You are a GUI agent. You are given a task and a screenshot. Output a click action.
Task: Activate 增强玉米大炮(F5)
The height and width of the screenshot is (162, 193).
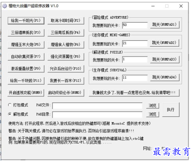tap(26, 45)
